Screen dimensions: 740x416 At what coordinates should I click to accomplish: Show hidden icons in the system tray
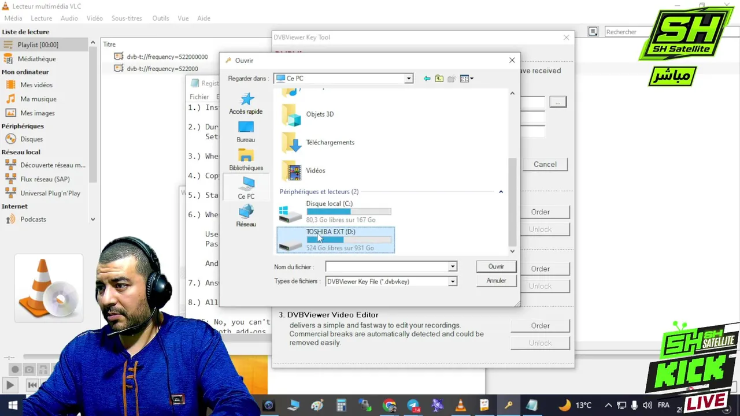[608, 405]
